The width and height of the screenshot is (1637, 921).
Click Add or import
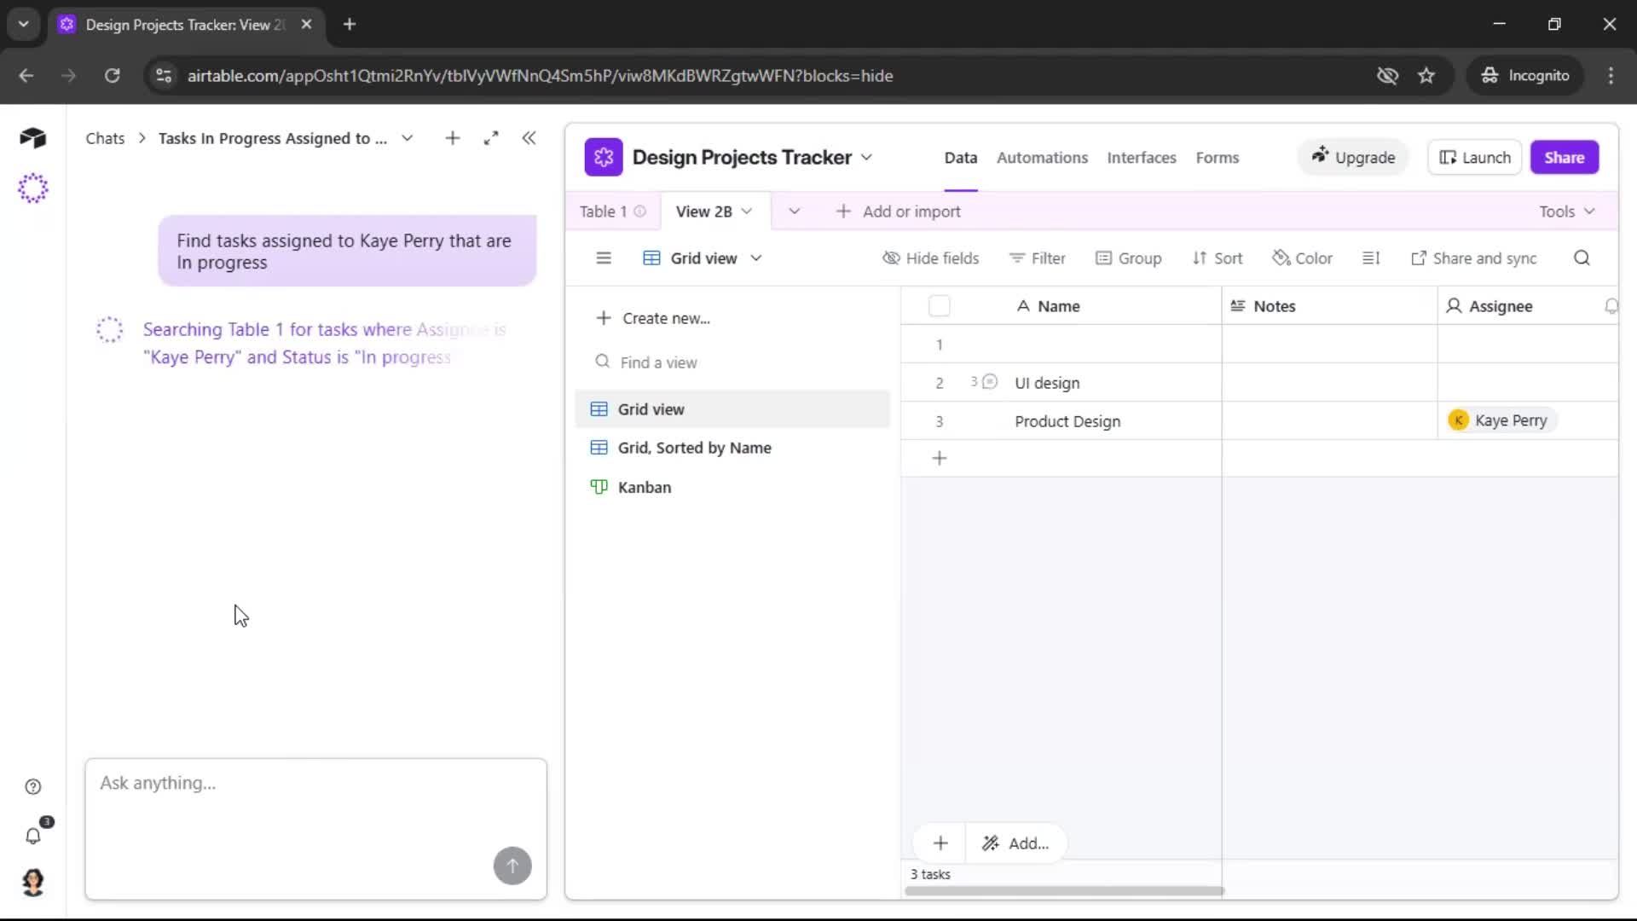pos(898,211)
